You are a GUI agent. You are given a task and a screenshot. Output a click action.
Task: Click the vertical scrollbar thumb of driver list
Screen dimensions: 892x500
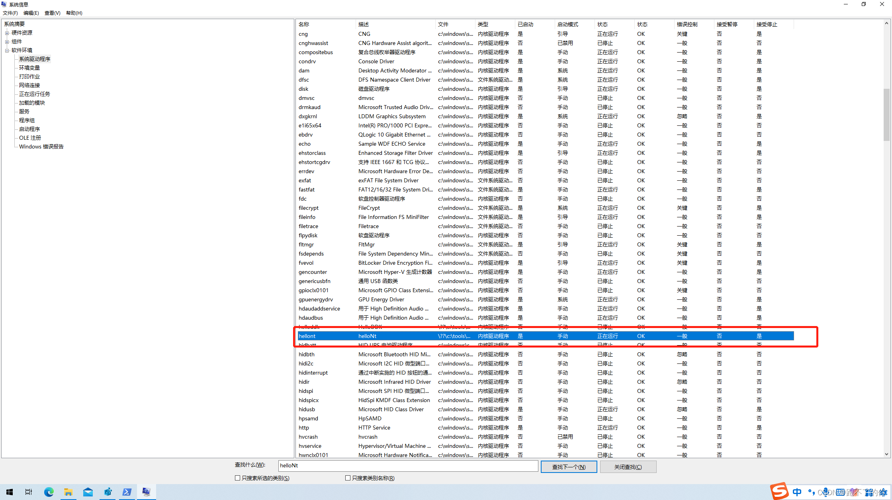[886, 115]
